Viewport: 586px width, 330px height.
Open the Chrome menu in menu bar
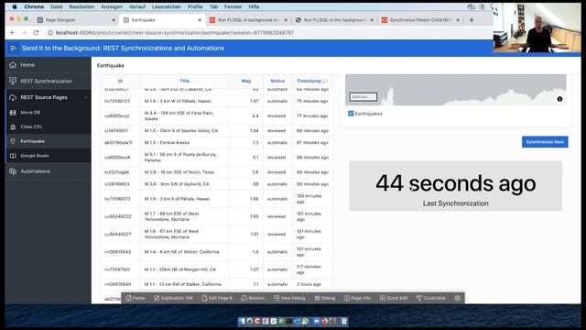tap(34, 6)
